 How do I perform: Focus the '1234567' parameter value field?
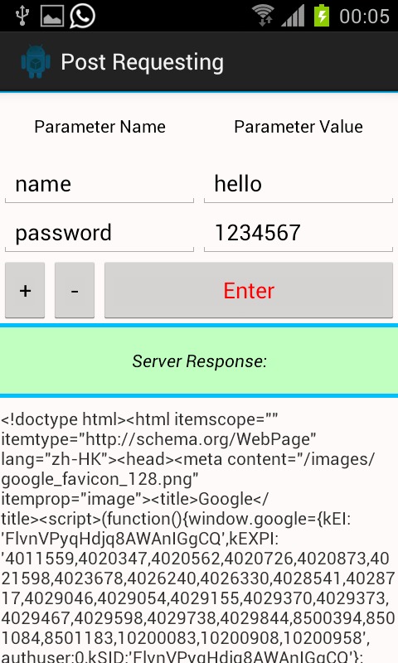click(298, 234)
